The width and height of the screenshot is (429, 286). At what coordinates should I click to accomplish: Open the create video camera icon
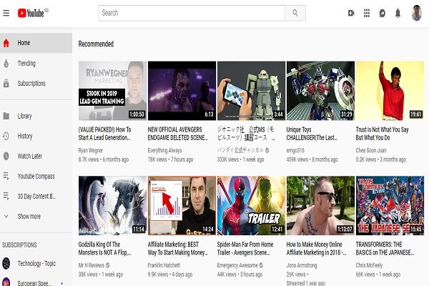351,13
